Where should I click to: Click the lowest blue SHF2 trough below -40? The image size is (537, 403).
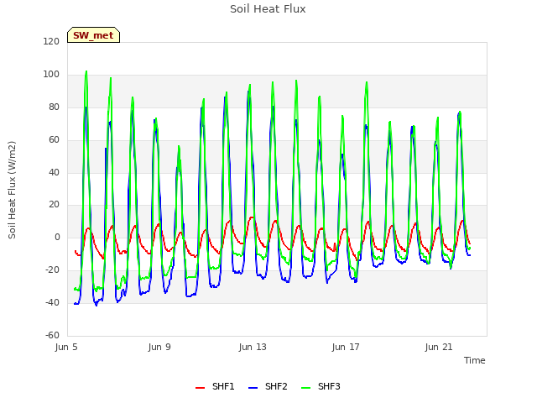[96, 305]
